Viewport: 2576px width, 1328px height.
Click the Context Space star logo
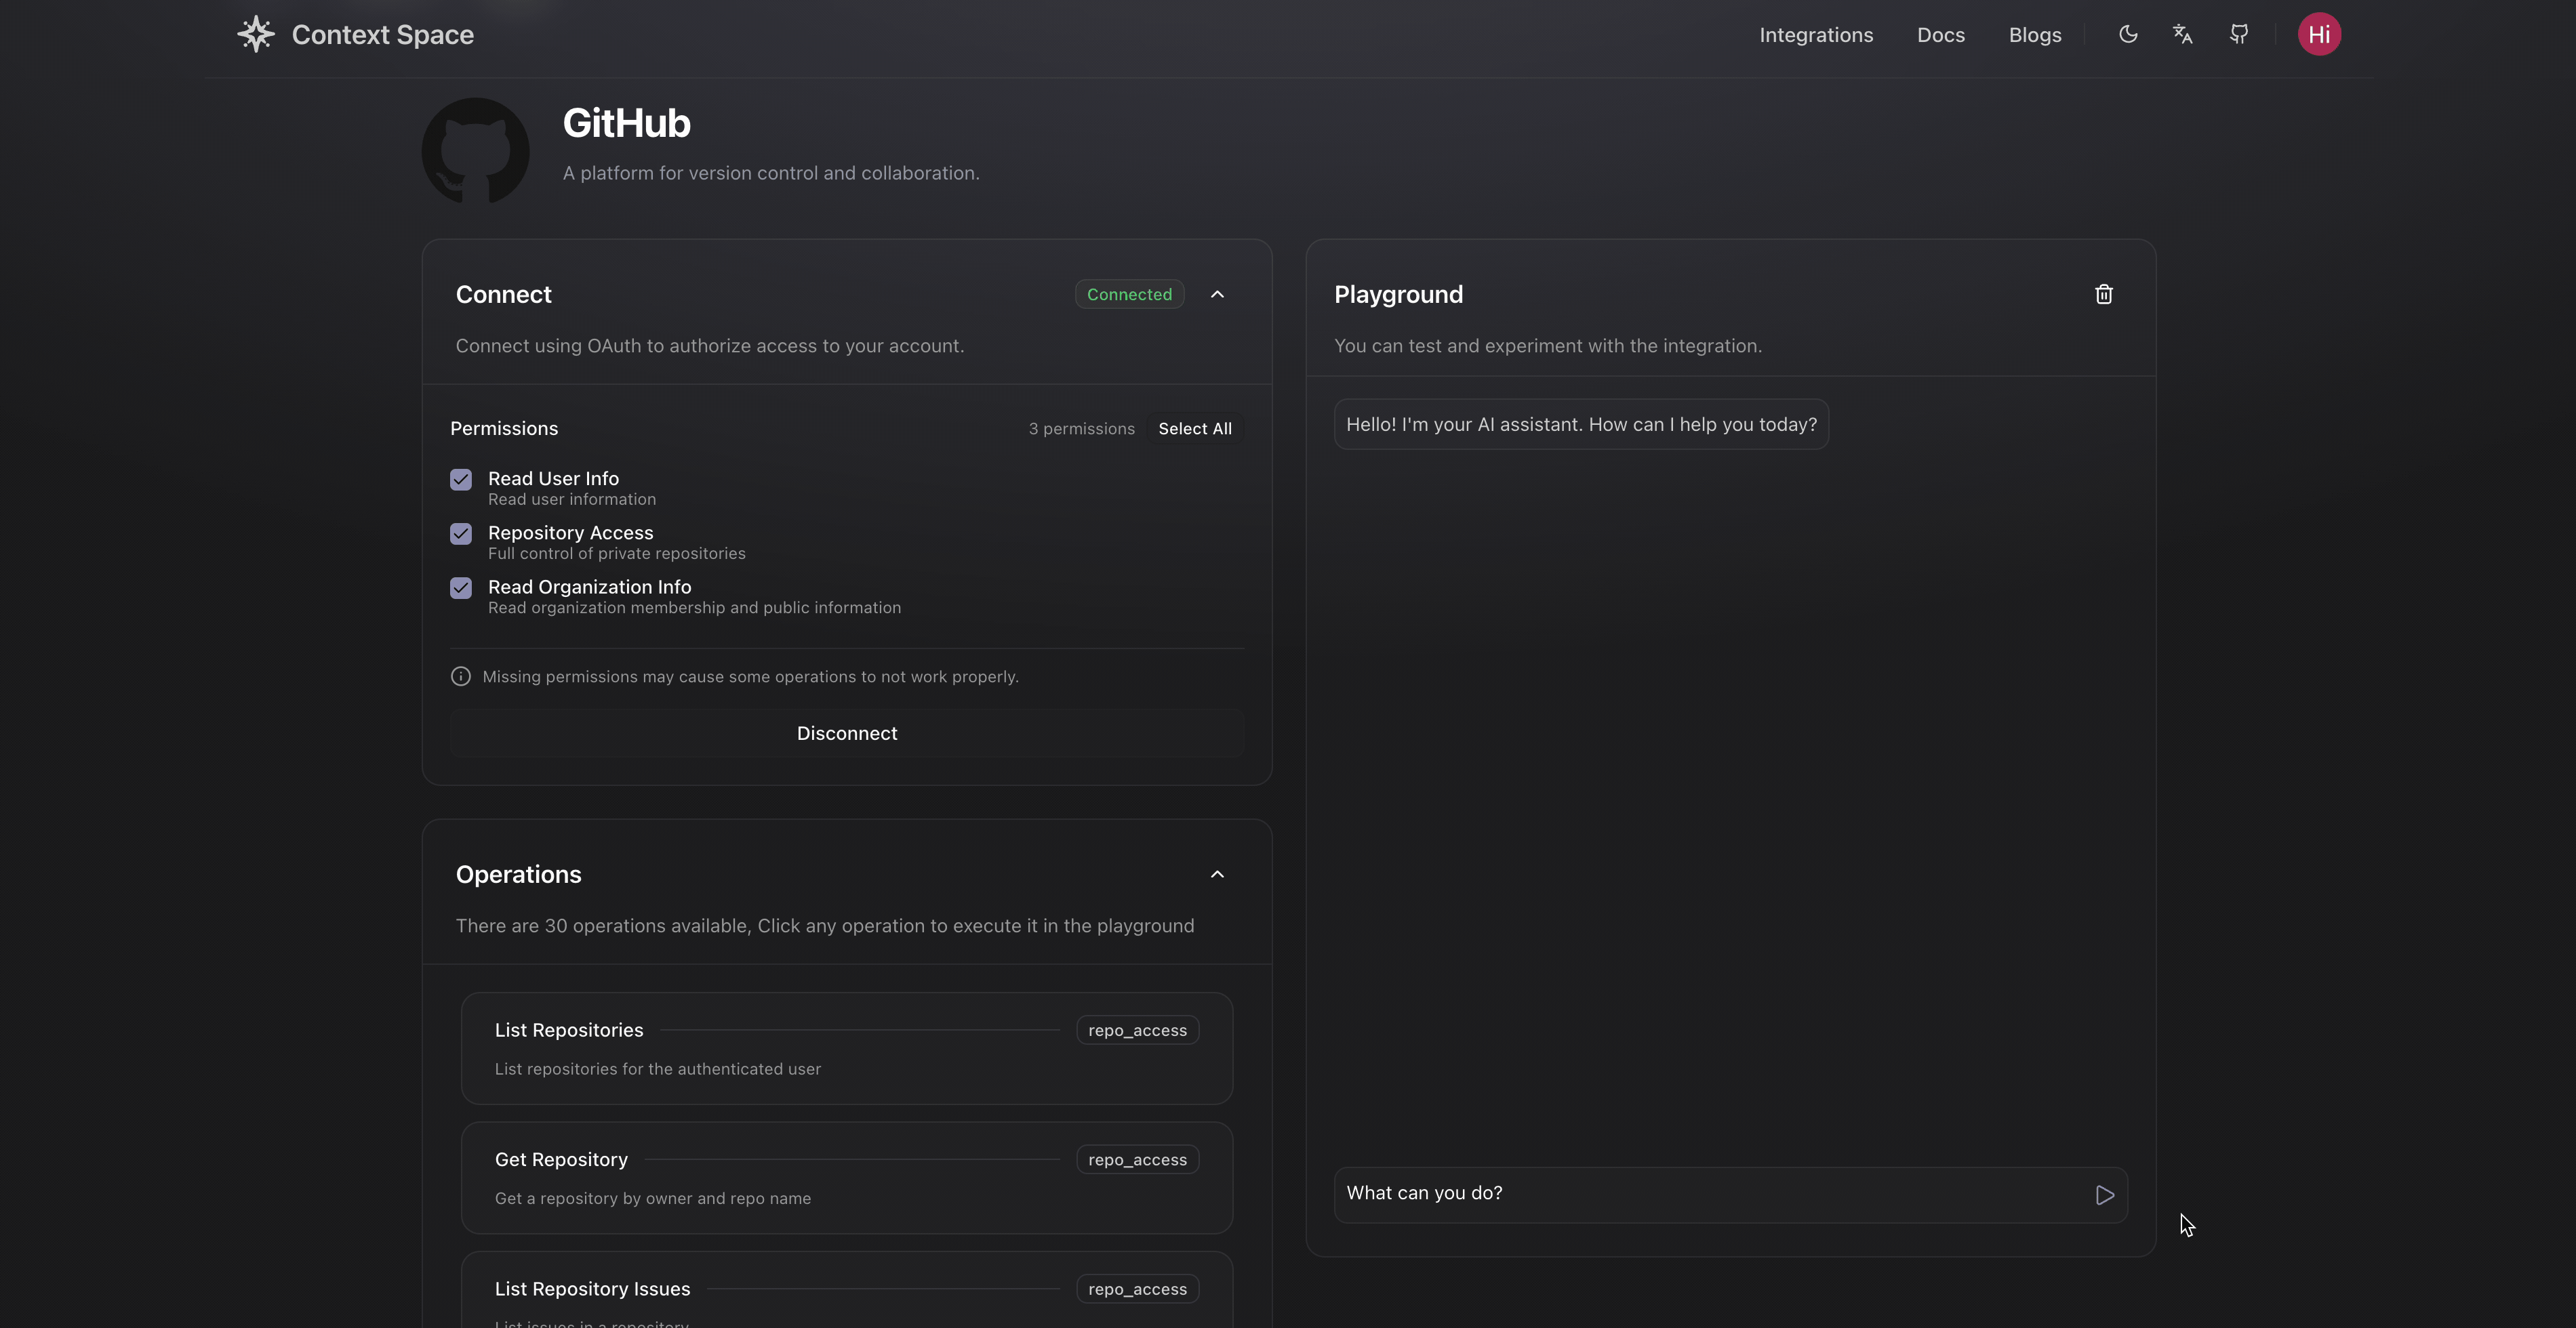click(256, 34)
